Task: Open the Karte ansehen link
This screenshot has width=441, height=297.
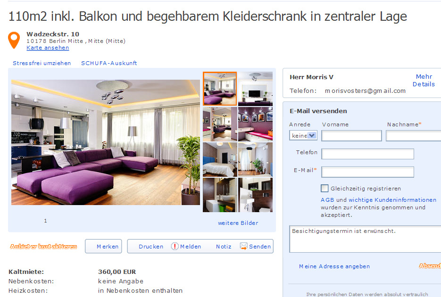Action: [x=48, y=48]
